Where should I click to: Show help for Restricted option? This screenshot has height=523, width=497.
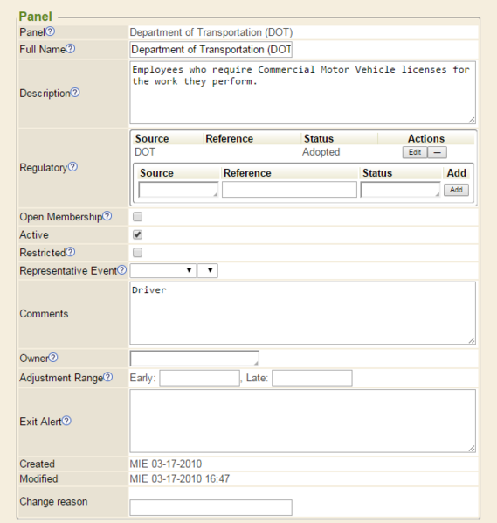pyautogui.click(x=70, y=252)
